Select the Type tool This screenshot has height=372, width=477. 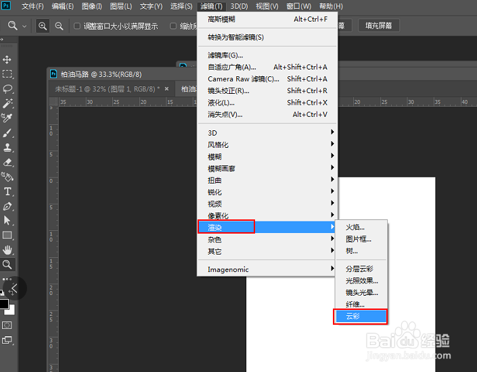click(x=7, y=191)
